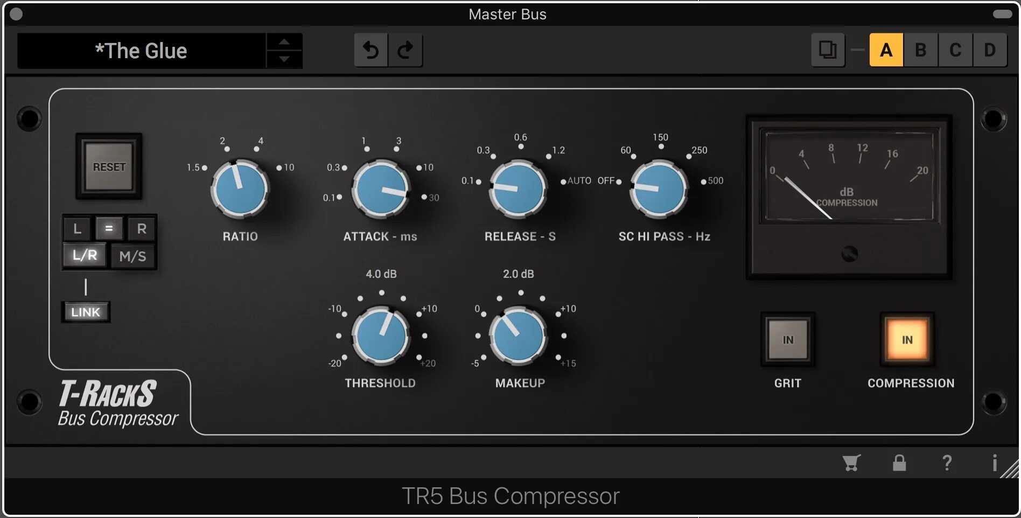1021x518 pixels.
Task: Click the Master Bus window title
Action: click(x=507, y=14)
